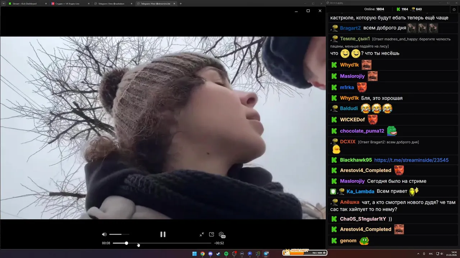Click the duck emote under DCXIX

336,149
